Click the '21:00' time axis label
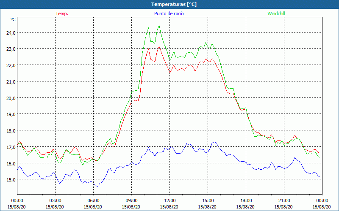The width and height of the screenshot is (339, 211). [284, 201]
